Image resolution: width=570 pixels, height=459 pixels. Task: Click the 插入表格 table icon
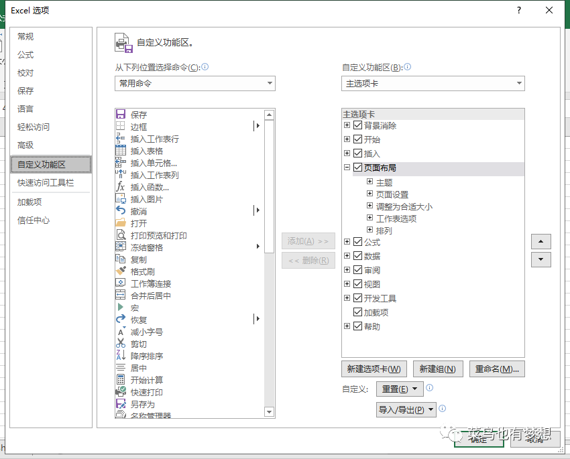tap(121, 150)
